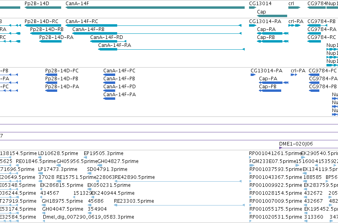The height and width of the screenshot is (223, 338).
Task: Select transcript CG9784-RA
Action: (x=315, y=33)
